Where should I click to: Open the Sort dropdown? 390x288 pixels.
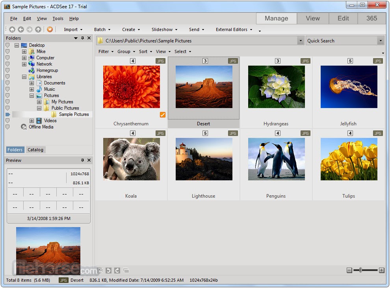[145, 51]
